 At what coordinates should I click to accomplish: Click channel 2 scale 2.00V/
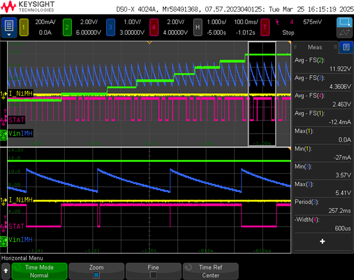click(89, 22)
